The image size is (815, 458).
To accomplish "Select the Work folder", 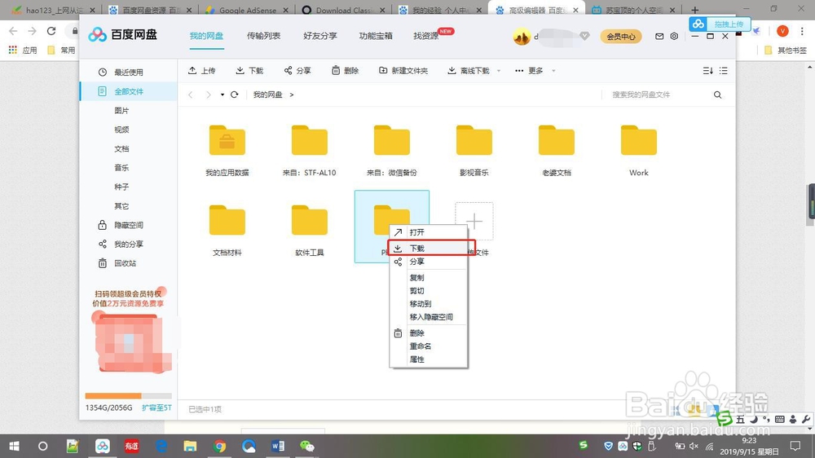I will point(638,151).
